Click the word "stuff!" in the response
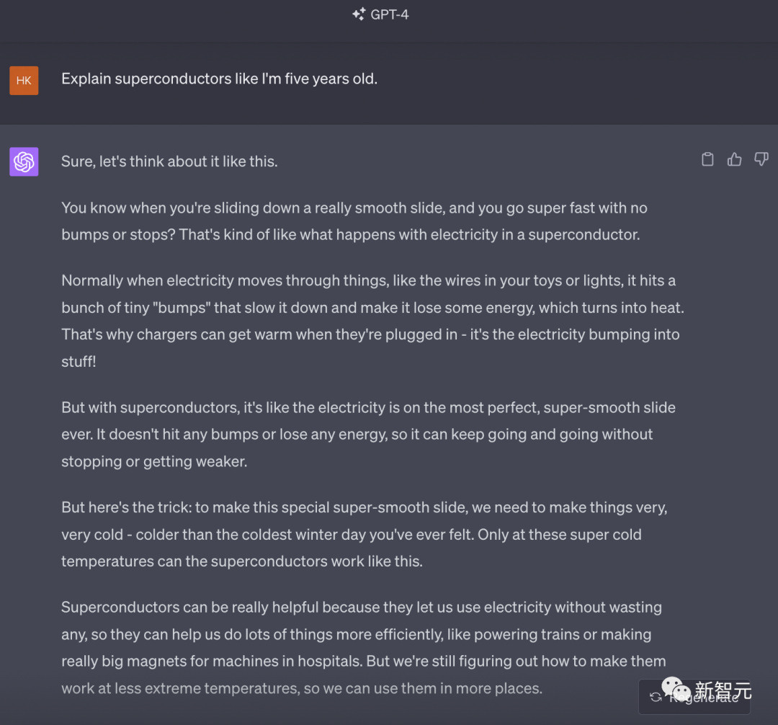The height and width of the screenshot is (725, 778). pyautogui.click(x=79, y=362)
